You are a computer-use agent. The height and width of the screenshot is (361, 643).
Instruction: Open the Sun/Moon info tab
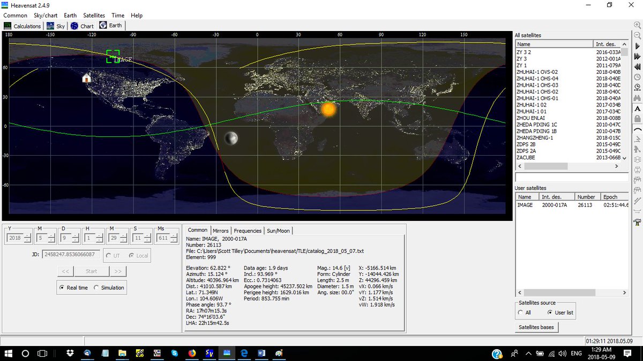(278, 231)
